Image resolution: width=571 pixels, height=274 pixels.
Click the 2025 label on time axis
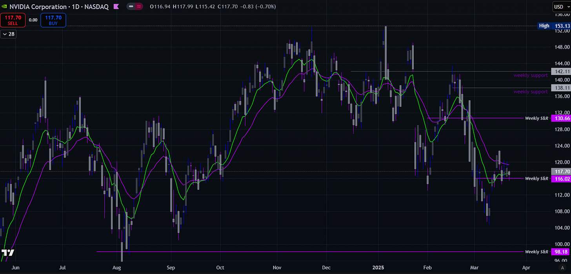point(378,268)
